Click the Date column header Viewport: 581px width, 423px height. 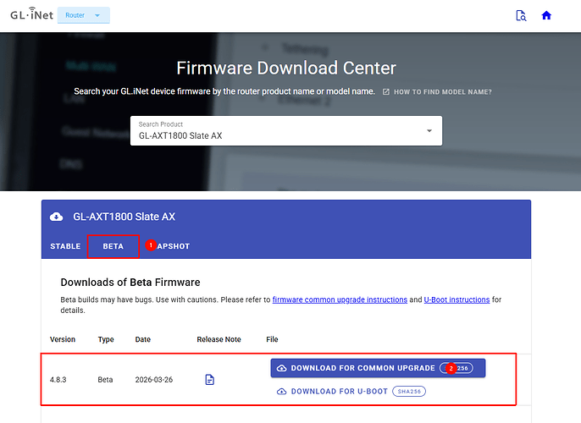[142, 339]
